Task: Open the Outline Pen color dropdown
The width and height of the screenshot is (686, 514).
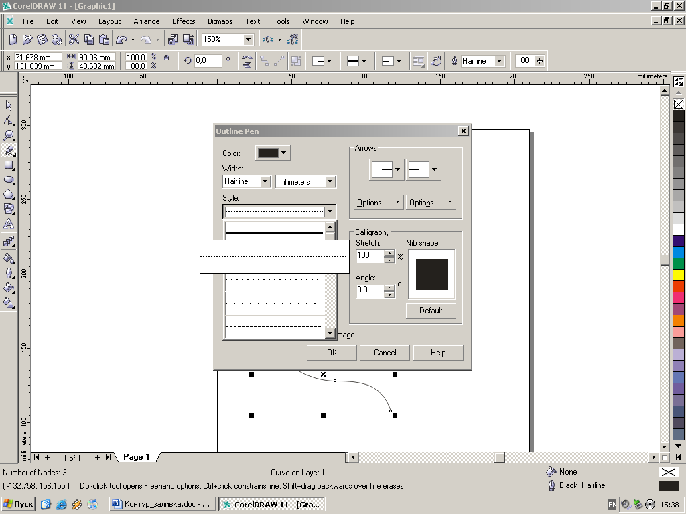Action: coord(283,153)
